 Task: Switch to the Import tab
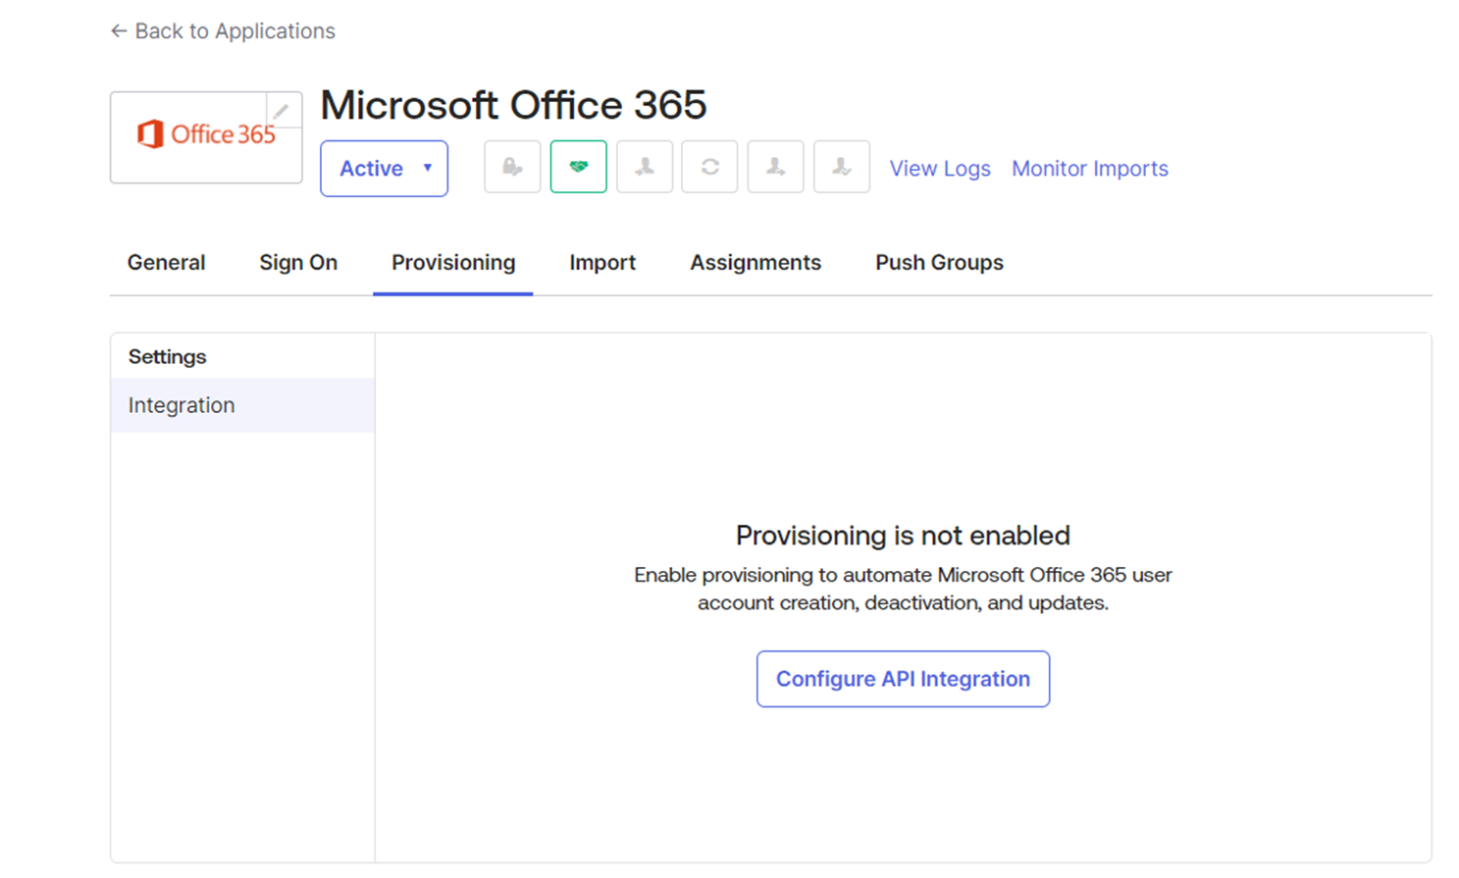coord(602,263)
